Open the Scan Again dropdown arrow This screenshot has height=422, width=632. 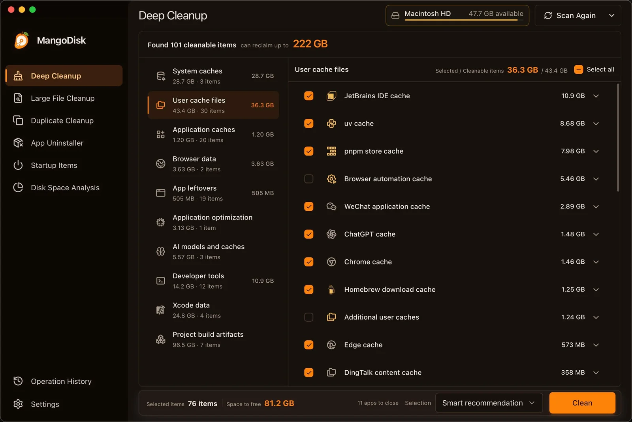click(x=612, y=15)
